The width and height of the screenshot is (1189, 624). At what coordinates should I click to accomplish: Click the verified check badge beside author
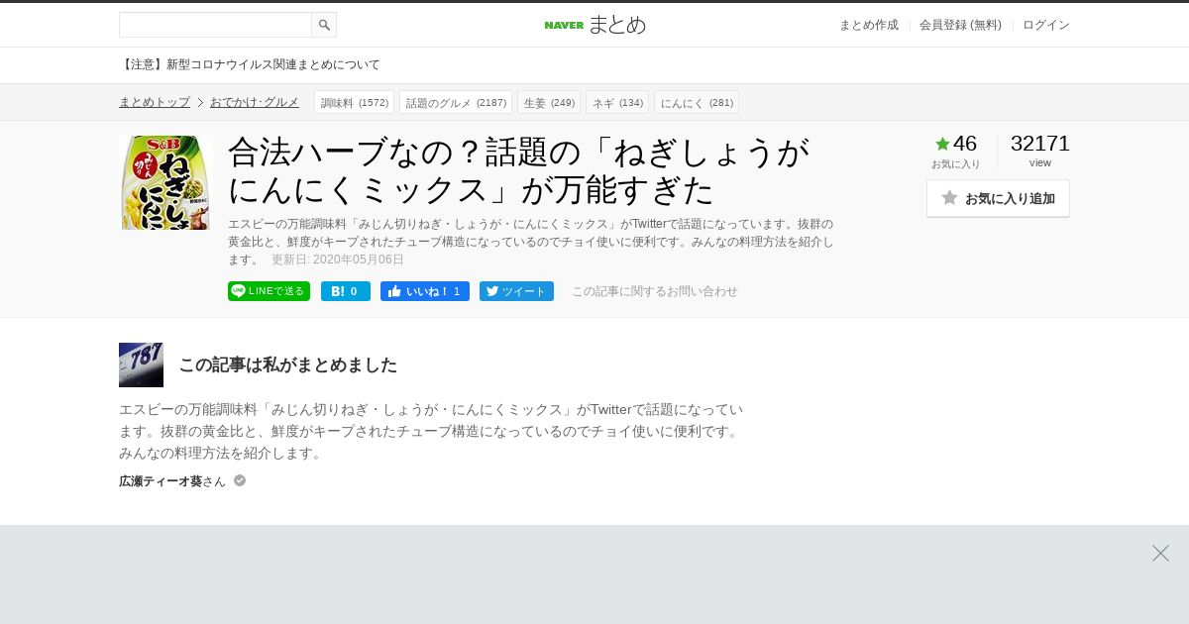(240, 480)
